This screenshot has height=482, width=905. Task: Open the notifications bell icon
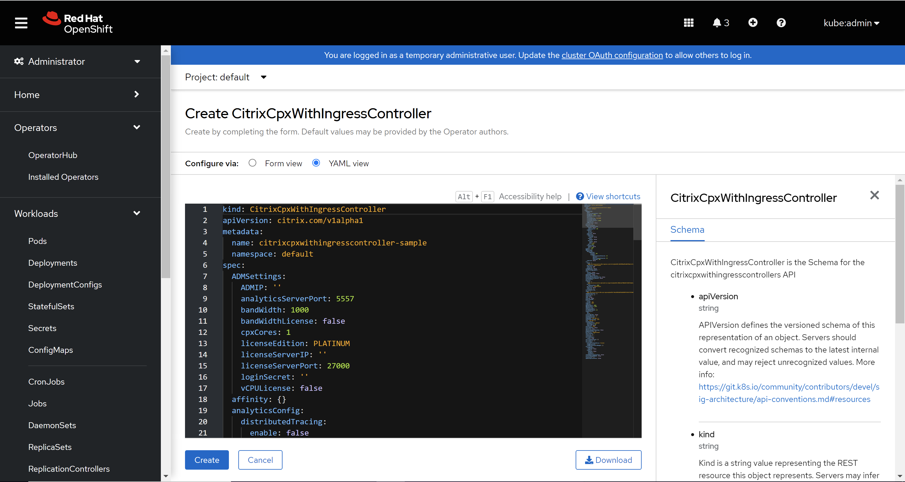click(721, 23)
